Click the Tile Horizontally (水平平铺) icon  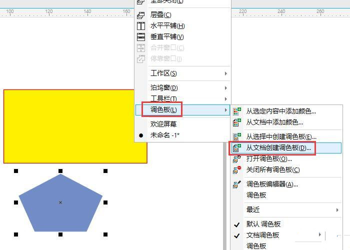[x=141, y=26]
